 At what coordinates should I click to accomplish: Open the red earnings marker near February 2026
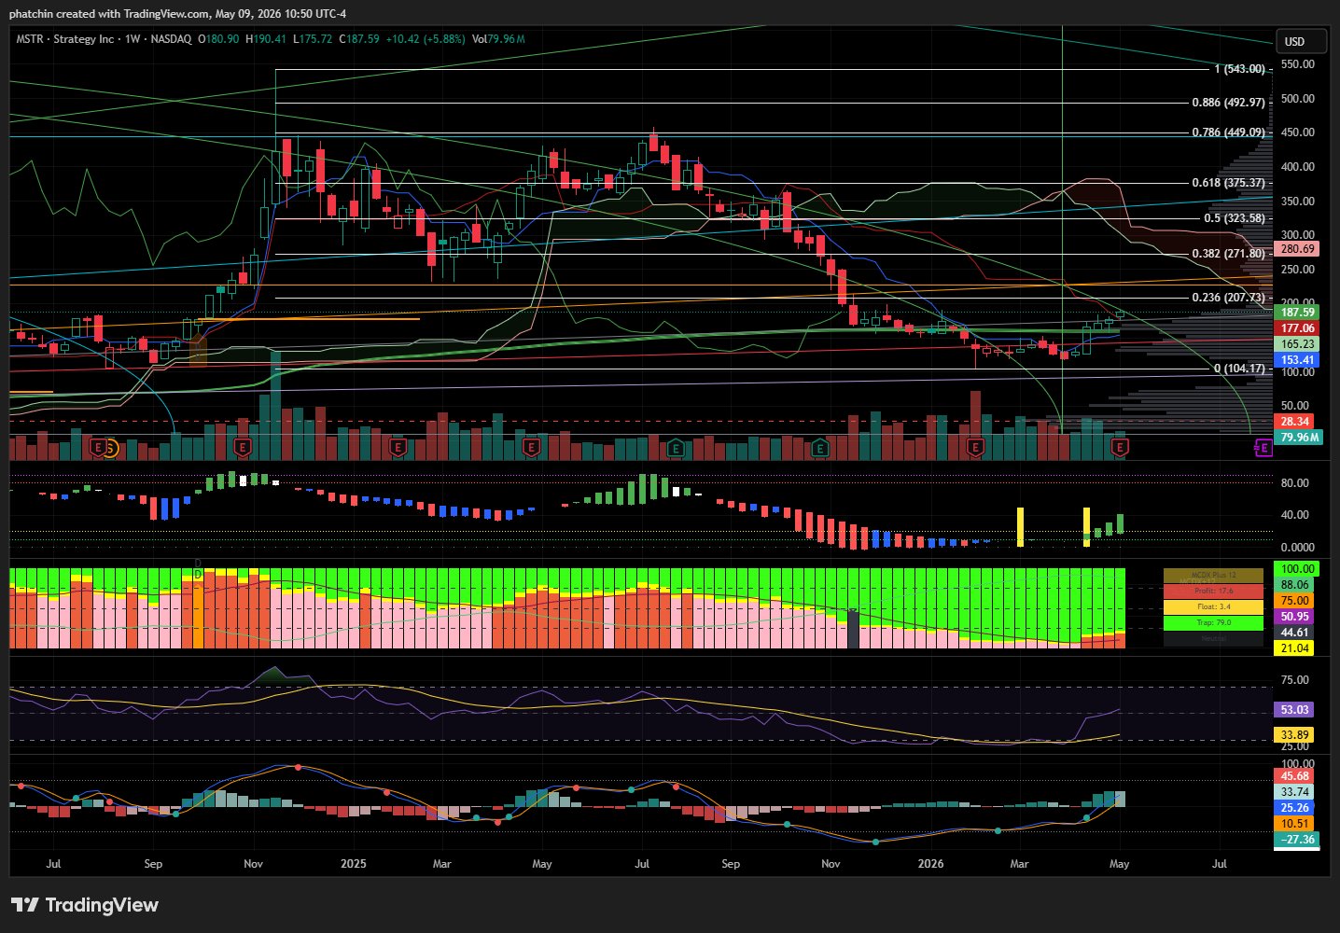coord(975,449)
